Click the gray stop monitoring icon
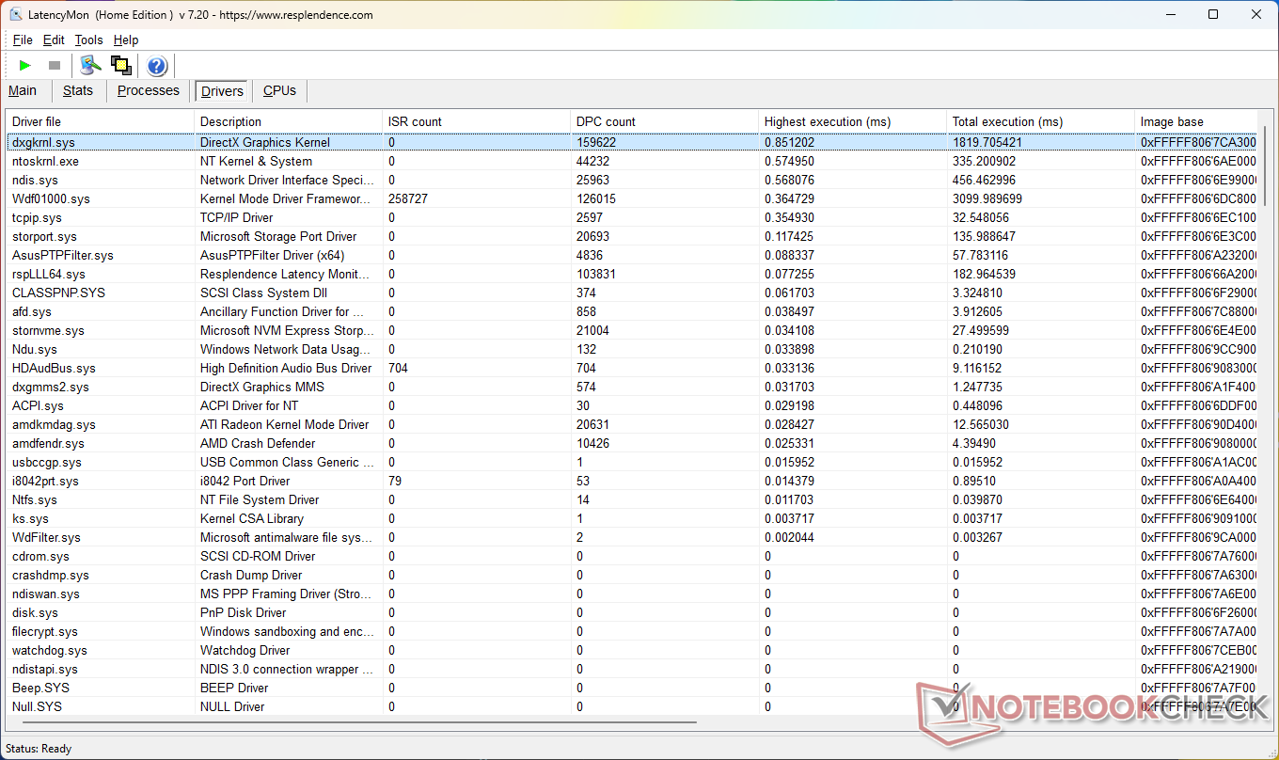The width and height of the screenshot is (1279, 760). 55,65
